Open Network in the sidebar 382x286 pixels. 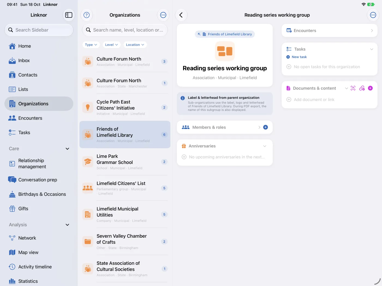click(39, 238)
